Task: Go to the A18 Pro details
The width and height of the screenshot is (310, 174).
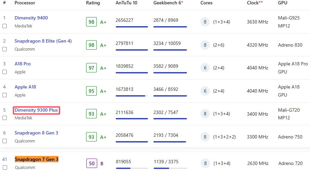Action: point(23,64)
